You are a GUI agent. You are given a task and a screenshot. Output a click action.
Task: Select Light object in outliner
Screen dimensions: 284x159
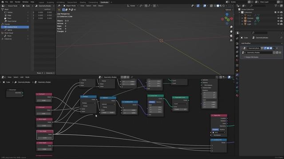249,24
